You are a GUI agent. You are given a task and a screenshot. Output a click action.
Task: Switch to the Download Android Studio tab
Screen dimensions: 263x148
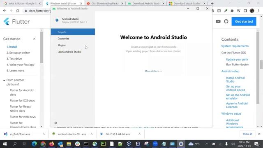click(x=145, y=3)
